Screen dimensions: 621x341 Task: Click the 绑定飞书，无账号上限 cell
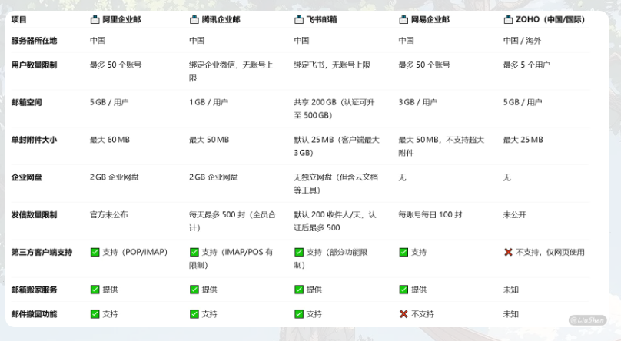coord(332,65)
